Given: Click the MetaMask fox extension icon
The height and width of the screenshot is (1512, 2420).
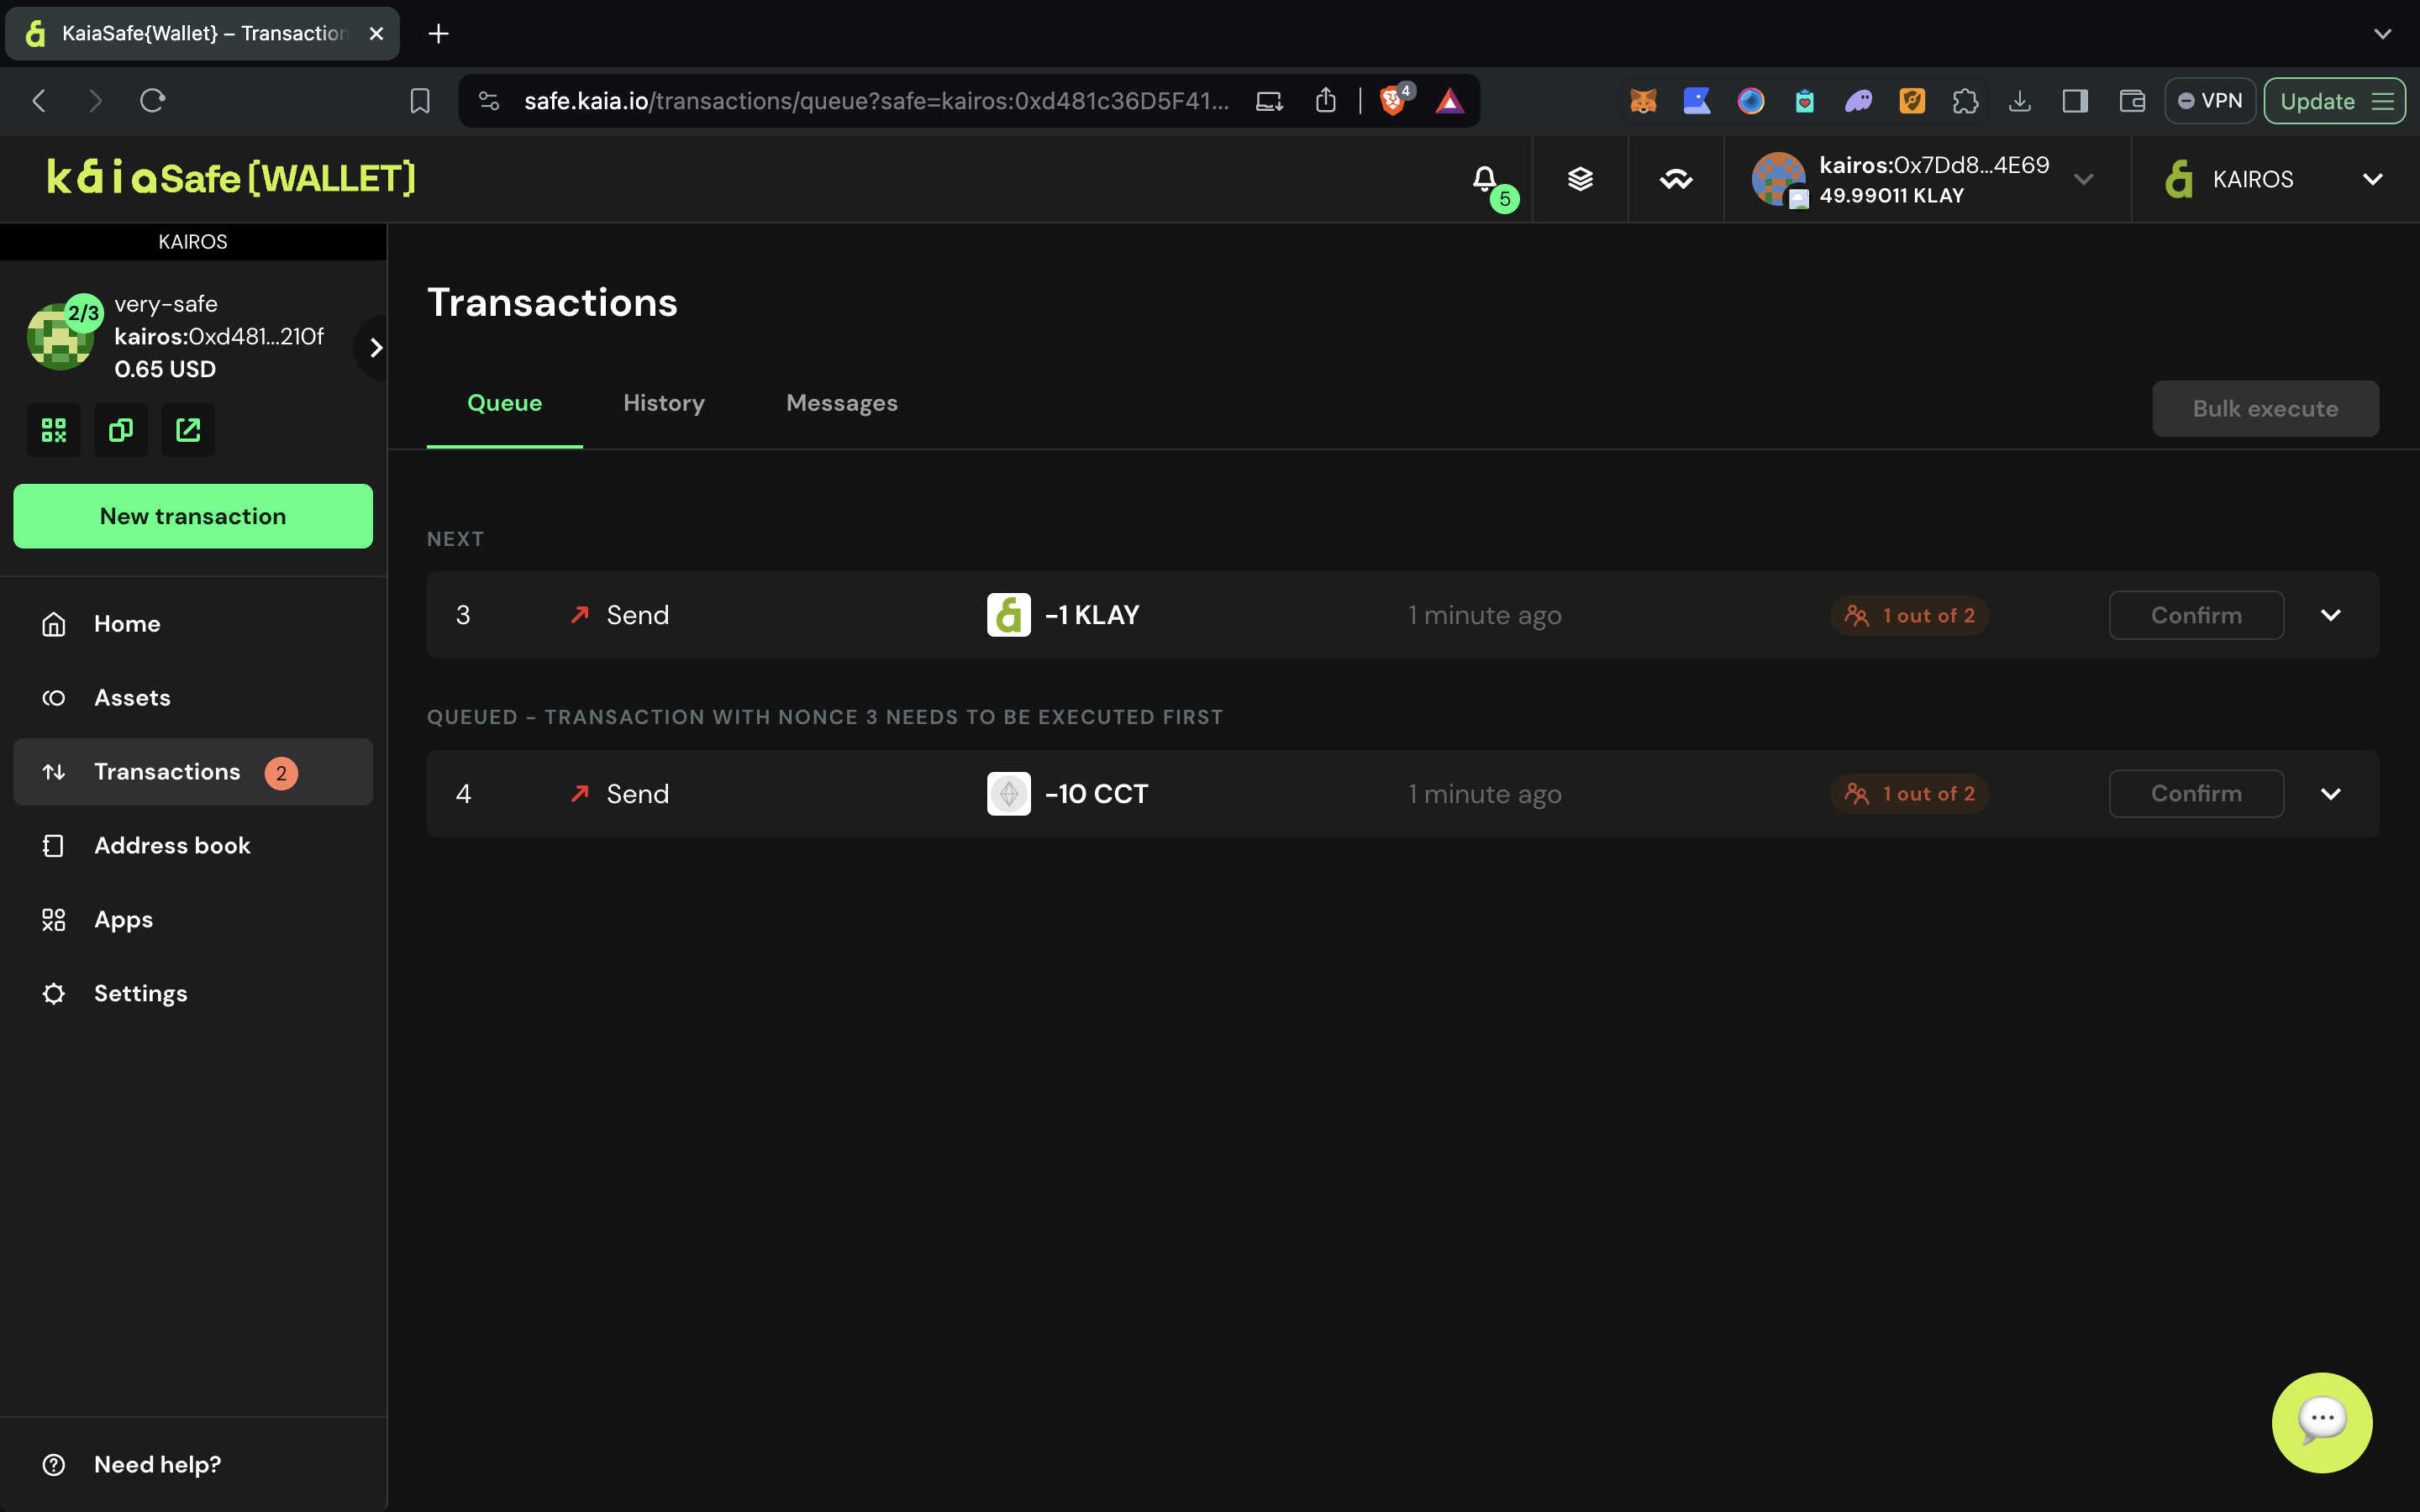Looking at the screenshot, I should point(1643,101).
